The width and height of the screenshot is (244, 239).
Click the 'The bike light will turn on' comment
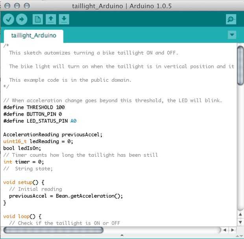[x=122, y=66]
